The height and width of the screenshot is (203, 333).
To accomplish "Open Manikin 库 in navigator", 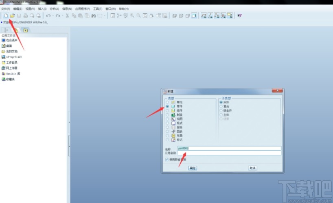I will (x=11, y=73).
